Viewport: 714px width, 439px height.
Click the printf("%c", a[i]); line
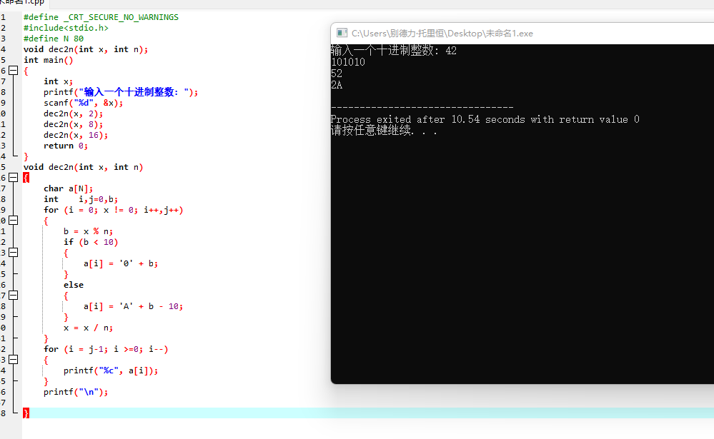click(x=111, y=370)
